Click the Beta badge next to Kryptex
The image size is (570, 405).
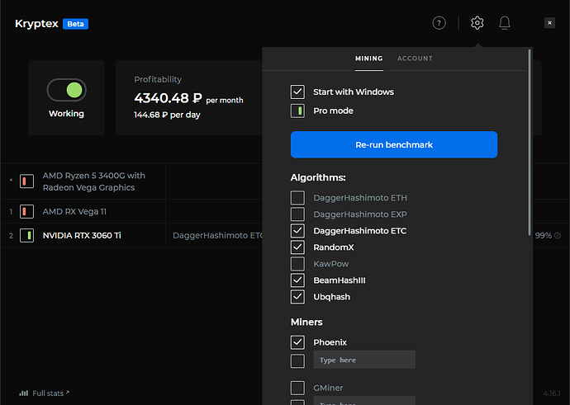[x=75, y=24]
